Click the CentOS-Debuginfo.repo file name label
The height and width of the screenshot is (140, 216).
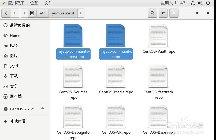(73, 135)
